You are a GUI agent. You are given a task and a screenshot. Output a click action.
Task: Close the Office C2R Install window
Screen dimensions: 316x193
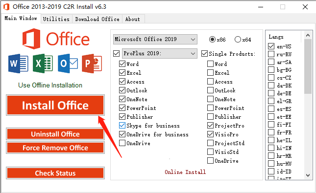[x=305, y=7]
